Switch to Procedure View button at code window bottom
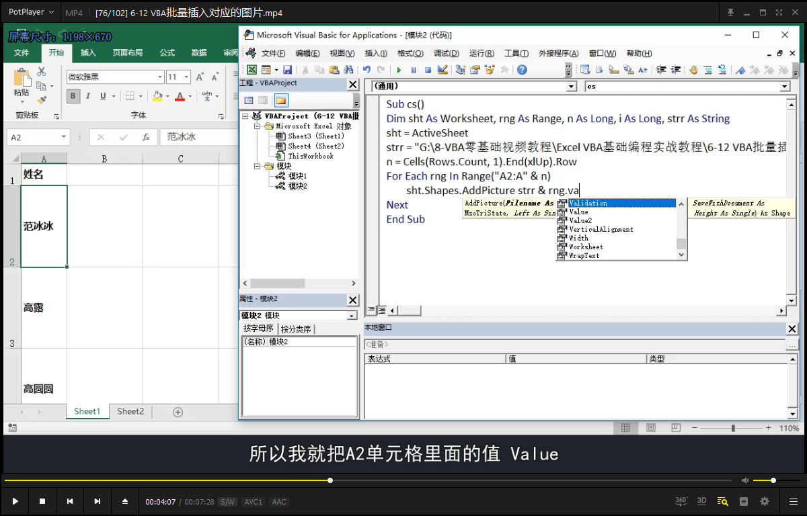 [370, 310]
